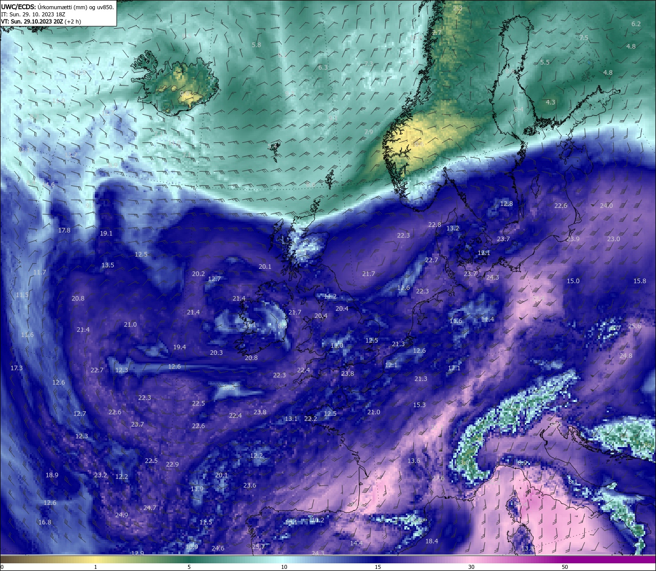The height and width of the screenshot is (571, 656).
Task: Click the map value "20.3"
Action: (216, 353)
